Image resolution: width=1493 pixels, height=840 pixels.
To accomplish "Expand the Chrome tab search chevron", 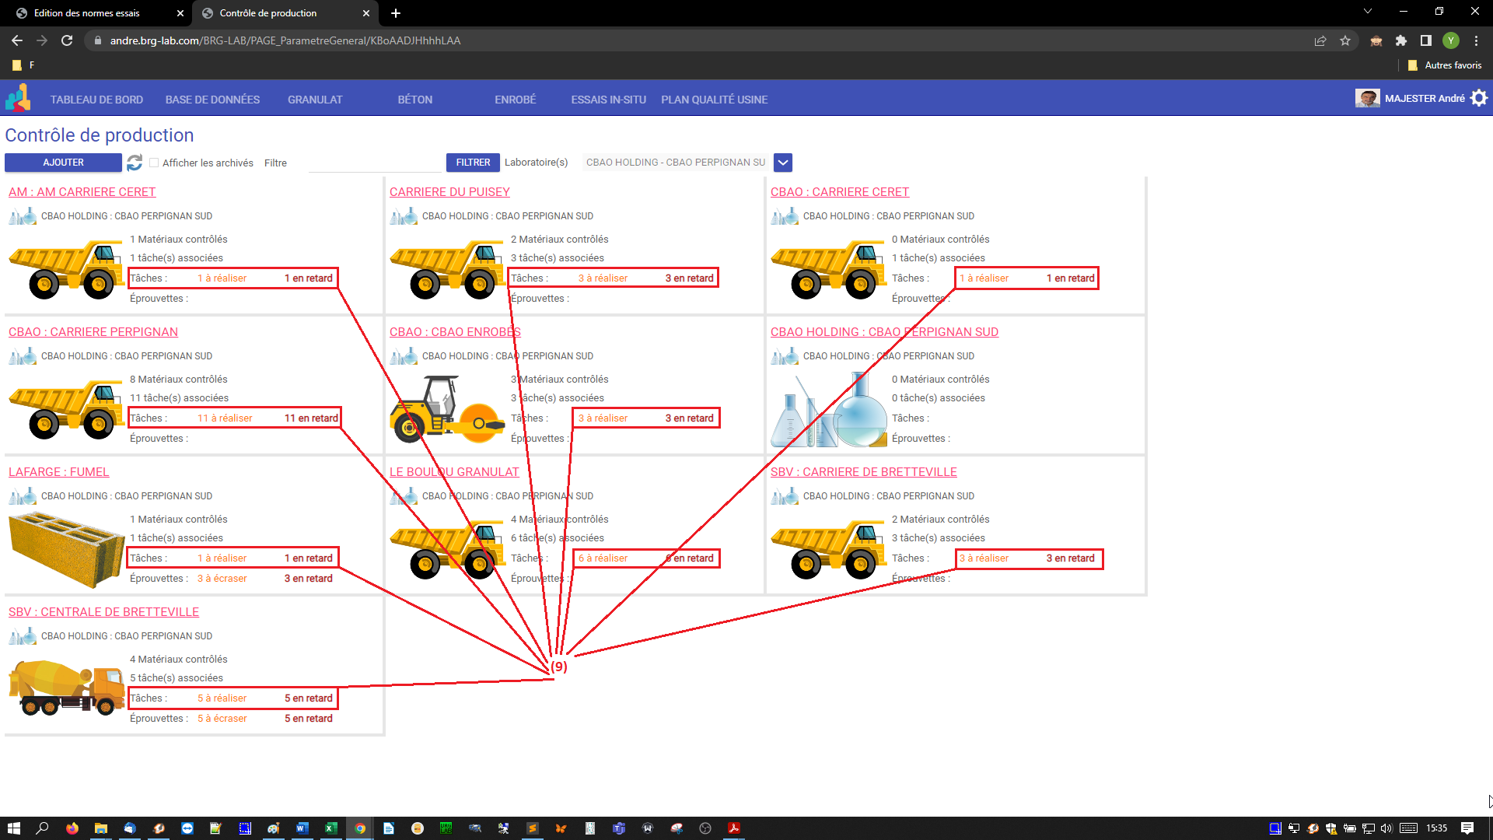I will pos(1368,11).
